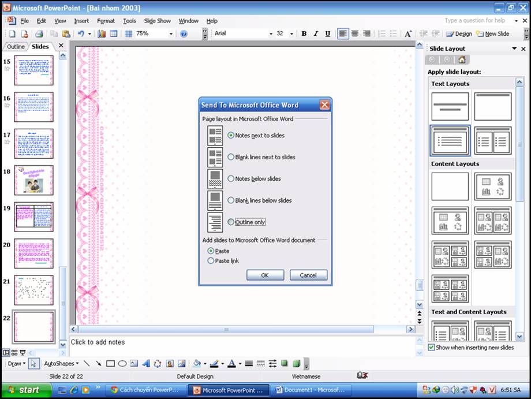
Task: Apply Italic formatting
Action: click(x=316, y=33)
